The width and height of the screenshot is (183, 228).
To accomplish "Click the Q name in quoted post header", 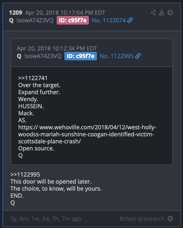I will point(19,56).
